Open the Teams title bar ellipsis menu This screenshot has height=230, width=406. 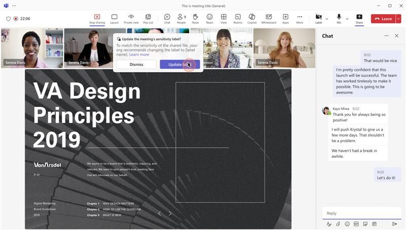[x=14, y=6]
